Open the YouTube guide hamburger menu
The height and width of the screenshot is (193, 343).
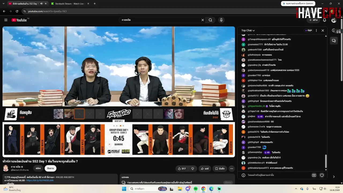[x=6, y=20]
